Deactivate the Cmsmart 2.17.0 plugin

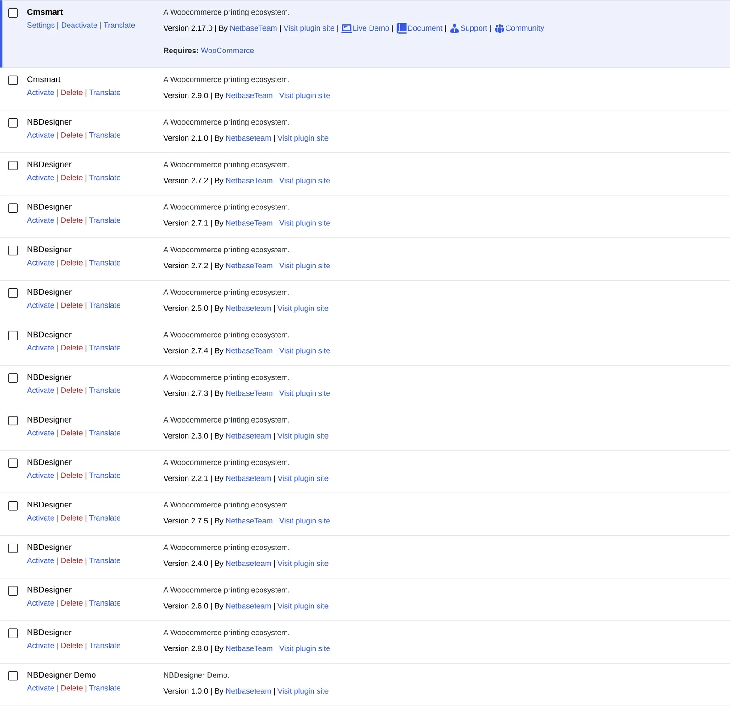pyautogui.click(x=79, y=25)
